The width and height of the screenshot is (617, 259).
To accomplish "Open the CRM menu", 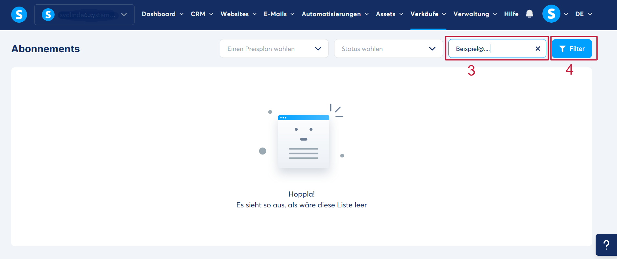I will click(202, 14).
